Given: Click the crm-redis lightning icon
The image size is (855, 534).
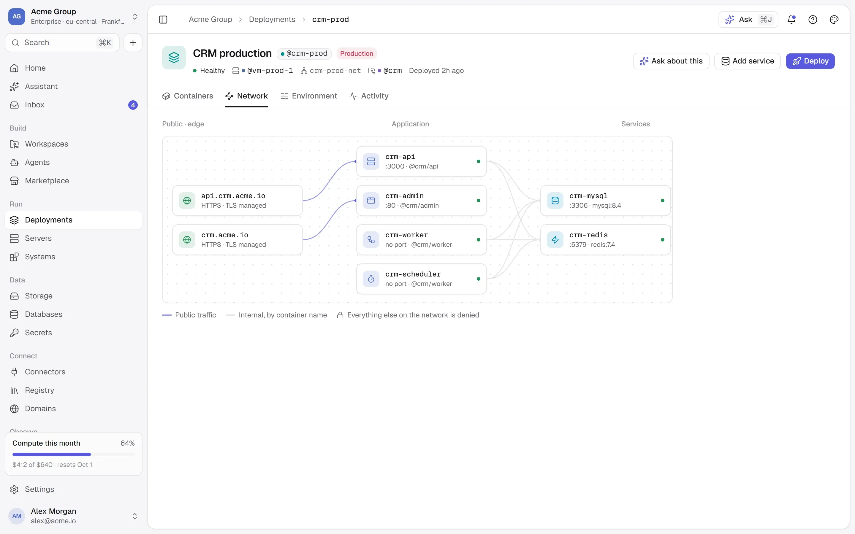Looking at the screenshot, I should click(x=555, y=240).
